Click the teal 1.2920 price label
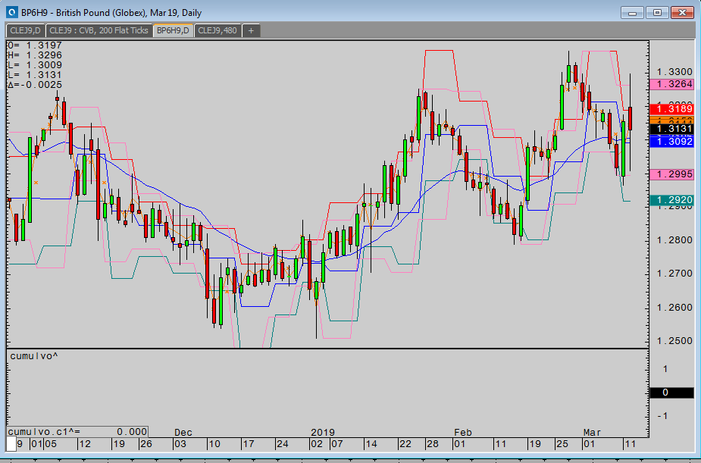Viewport: 701px width, 463px height. click(x=671, y=200)
